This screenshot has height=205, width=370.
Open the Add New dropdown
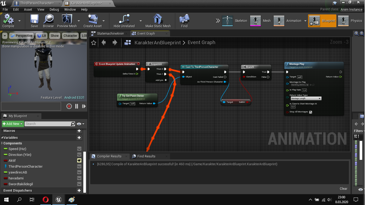13,124
